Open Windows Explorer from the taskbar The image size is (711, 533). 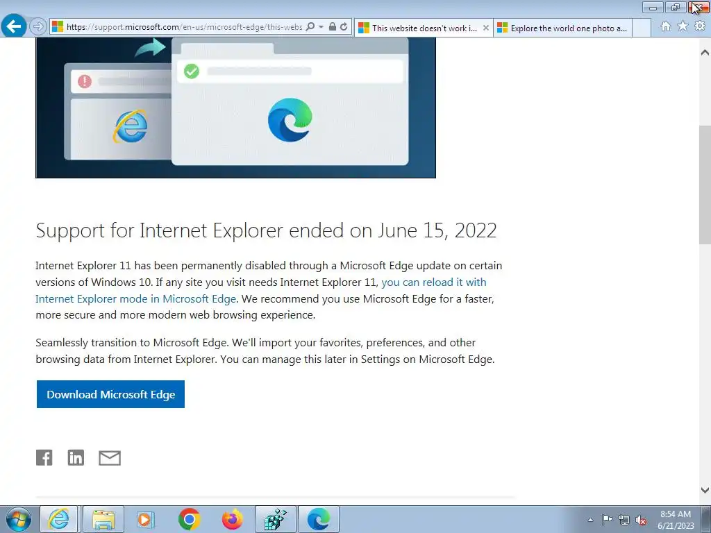[x=103, y=519]
